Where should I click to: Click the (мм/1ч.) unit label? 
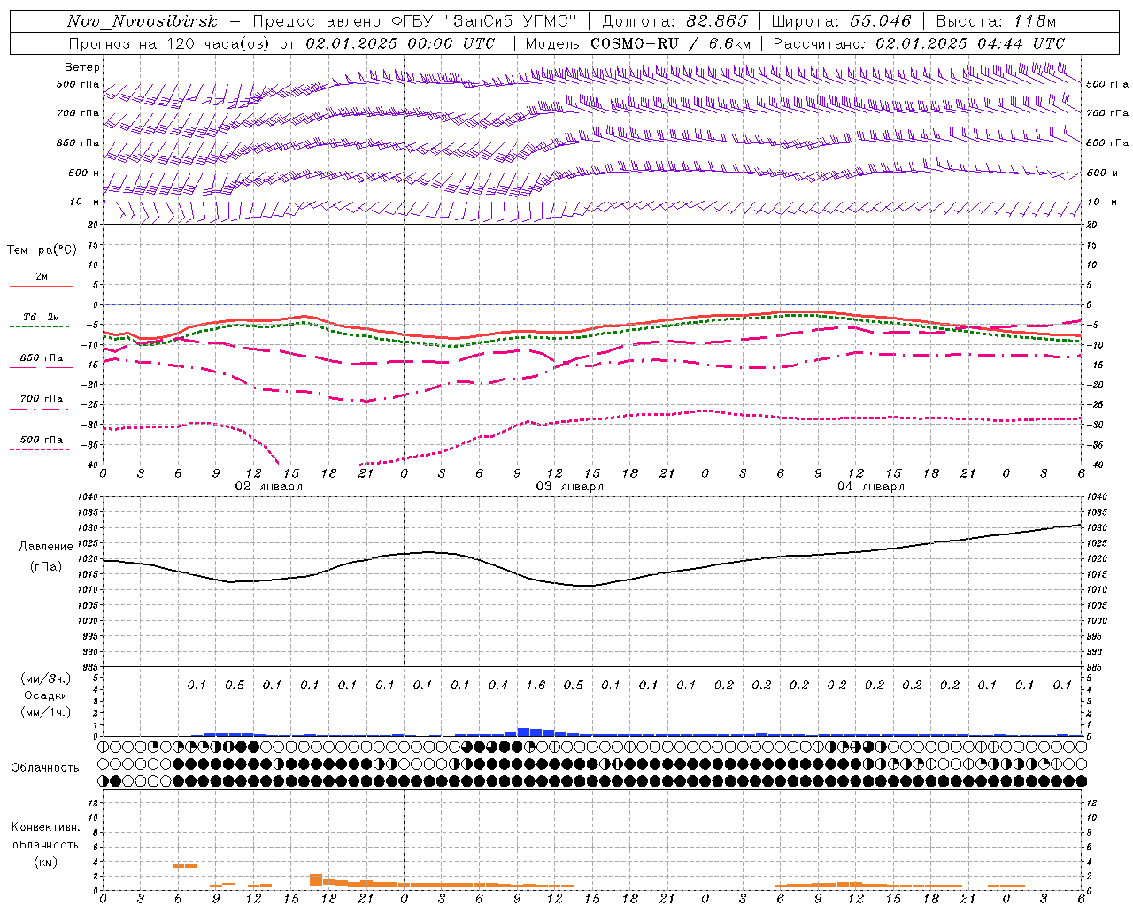[x=45, y=712]
